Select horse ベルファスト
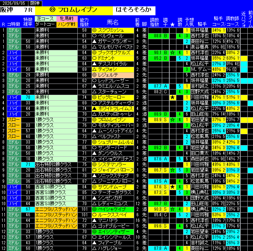253x251 pixels. [113, 137]
